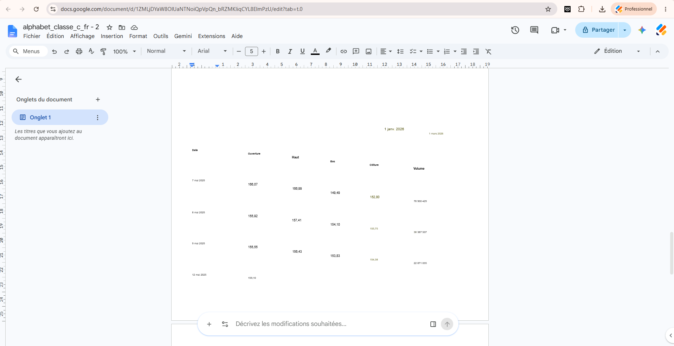Open the Extensions menu

pyautogui.click(x=212, y=36)
